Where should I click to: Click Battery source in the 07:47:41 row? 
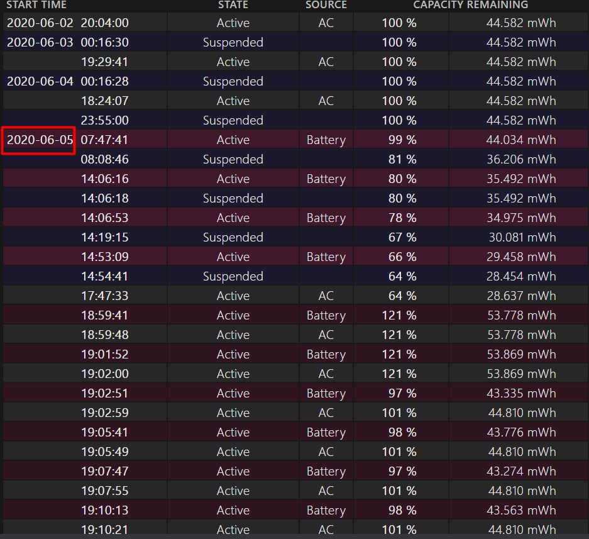tap(326, 140)
